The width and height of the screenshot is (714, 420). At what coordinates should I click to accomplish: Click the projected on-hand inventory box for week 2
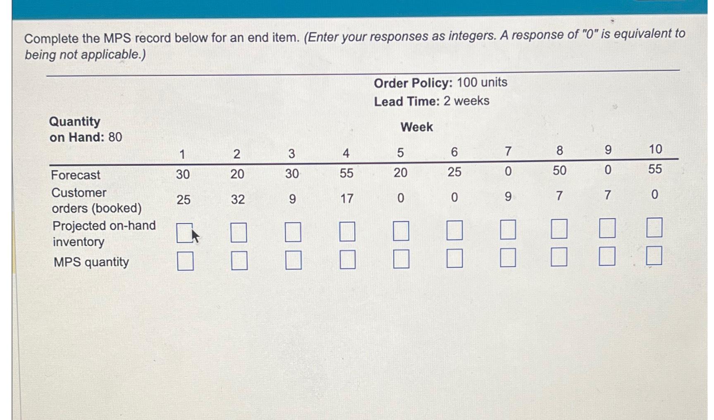coord(237,232)
